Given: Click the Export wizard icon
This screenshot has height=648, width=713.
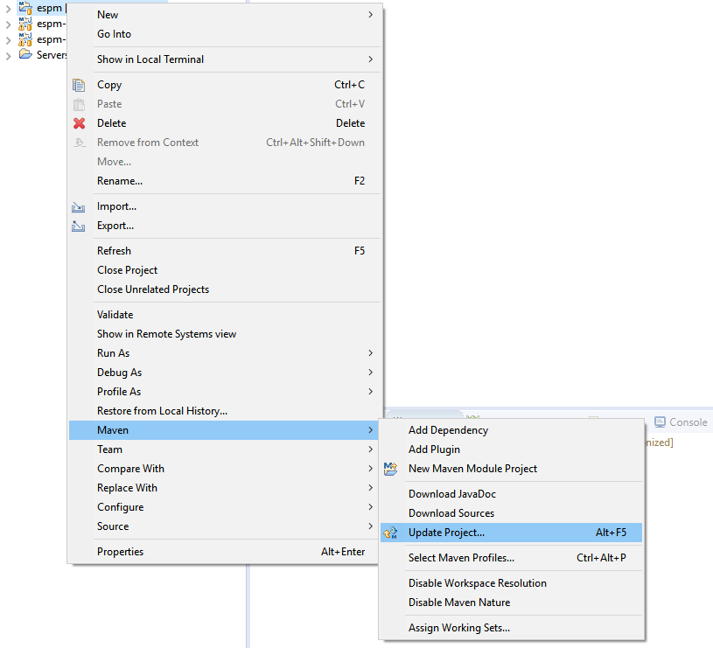Looking at the screenshot, I should click(x=78, y=226).
